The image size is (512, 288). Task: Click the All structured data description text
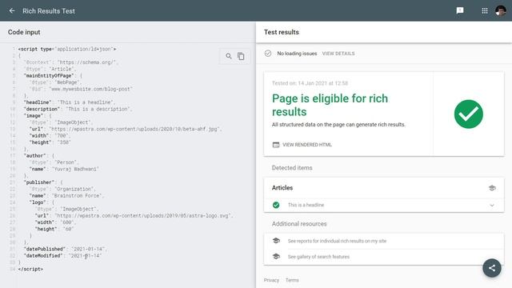coord(338,125)
